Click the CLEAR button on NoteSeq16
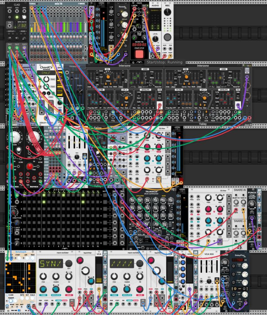Viewport: 267px width, 315px height. click(x=7, y=295)
